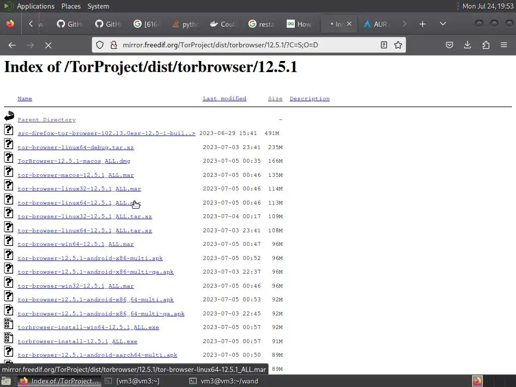The image size is (516, 387).
Task: Open the downloads panel
Action: (467, 45)
